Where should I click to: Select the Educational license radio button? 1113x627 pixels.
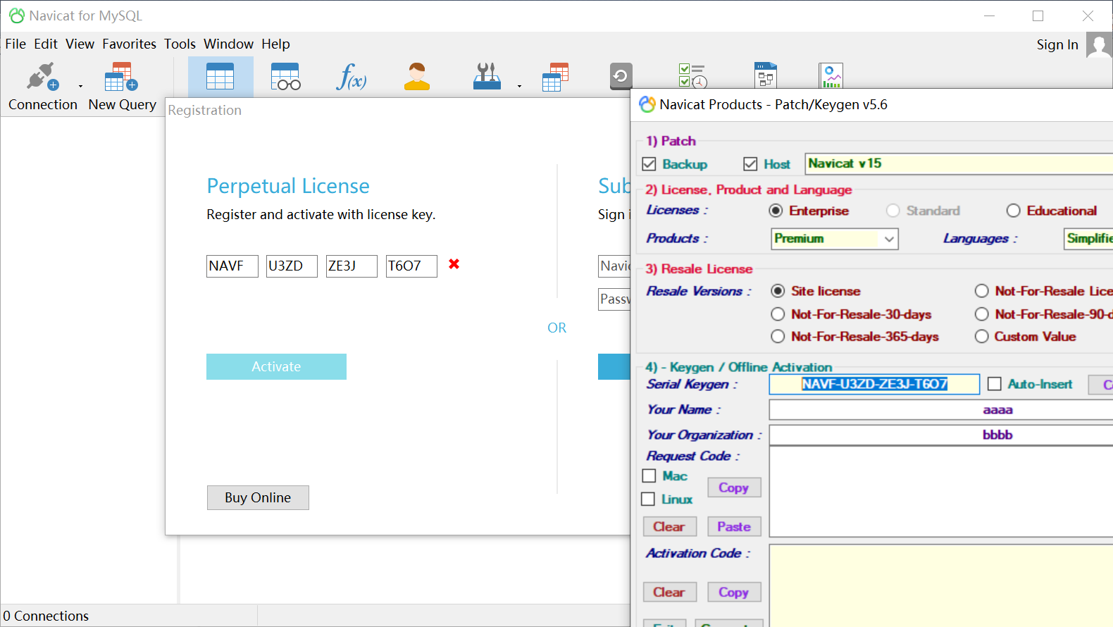tap(1014, 211)
